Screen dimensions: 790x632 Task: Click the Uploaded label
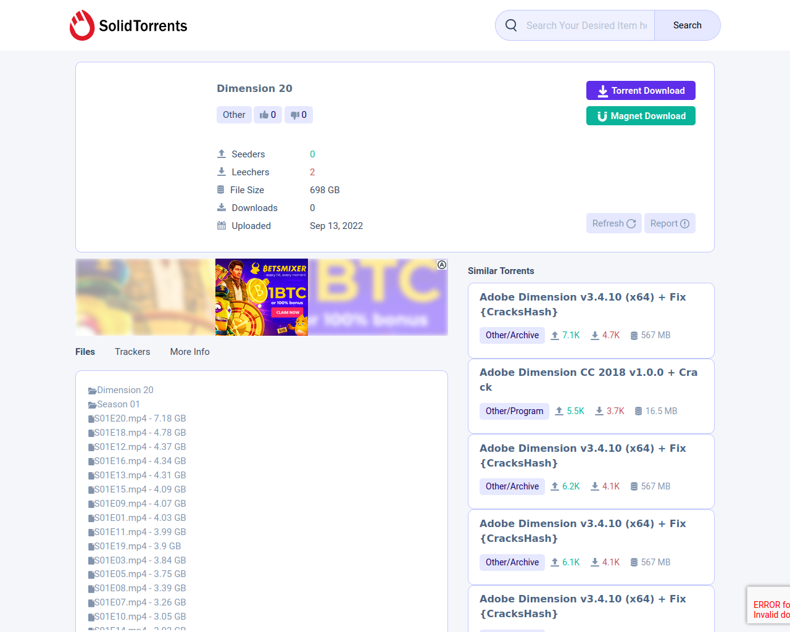(x=251, y=226)
